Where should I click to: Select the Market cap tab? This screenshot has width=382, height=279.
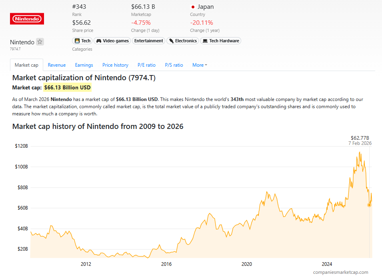[x=26, y=65]
